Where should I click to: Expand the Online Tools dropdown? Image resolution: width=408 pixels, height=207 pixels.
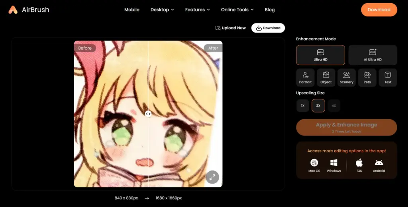point(237,10)
